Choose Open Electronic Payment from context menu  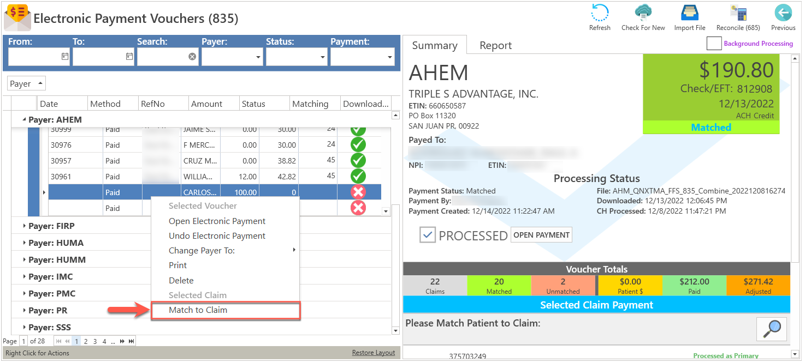[225, 221]
